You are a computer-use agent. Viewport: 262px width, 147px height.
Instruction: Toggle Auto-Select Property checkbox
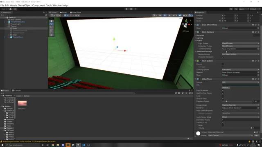[x=223, y=111]
